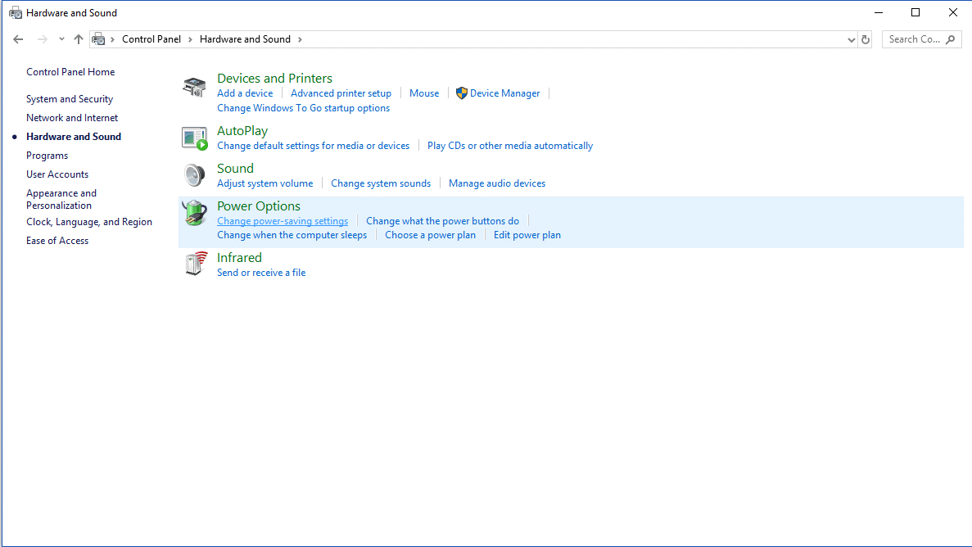Open Advanced printer setup
The width and height of the screenshot is (972, 547).
341,93
